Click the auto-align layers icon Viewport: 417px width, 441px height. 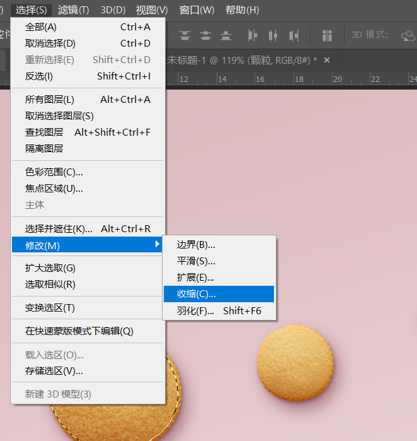[327, 36]
